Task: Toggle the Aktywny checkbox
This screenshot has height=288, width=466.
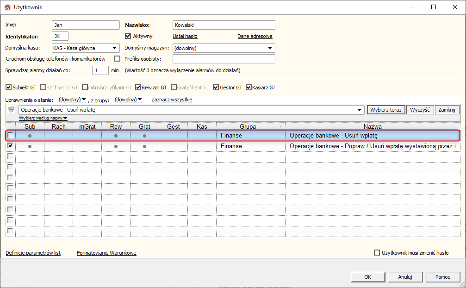Action: [128, 36]
